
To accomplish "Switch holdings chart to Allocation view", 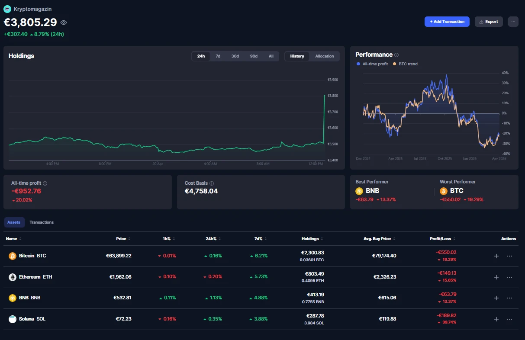I will (x=324, y=56).
